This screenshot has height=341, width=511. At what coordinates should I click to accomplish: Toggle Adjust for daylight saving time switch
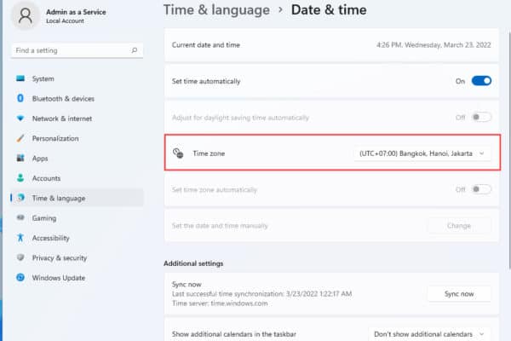[481, 117]
